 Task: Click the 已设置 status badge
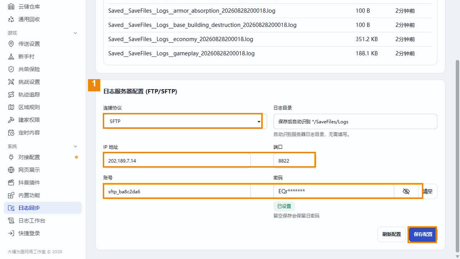click(284, 206)
